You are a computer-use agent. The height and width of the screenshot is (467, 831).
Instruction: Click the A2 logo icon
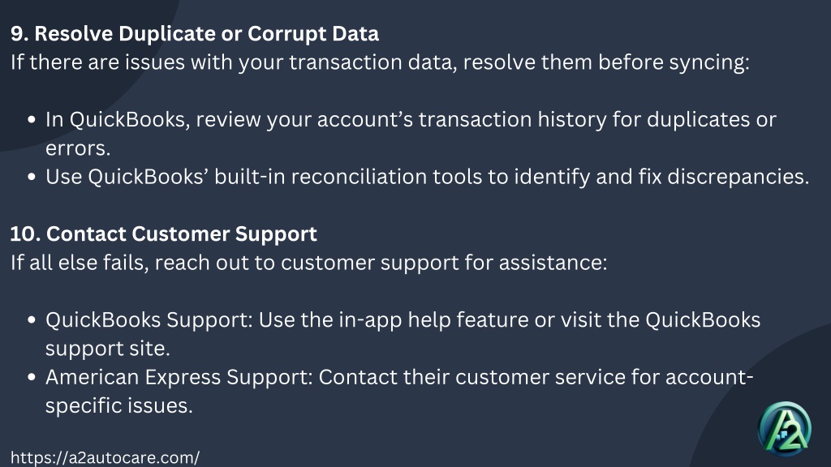[x=785, y=430]
